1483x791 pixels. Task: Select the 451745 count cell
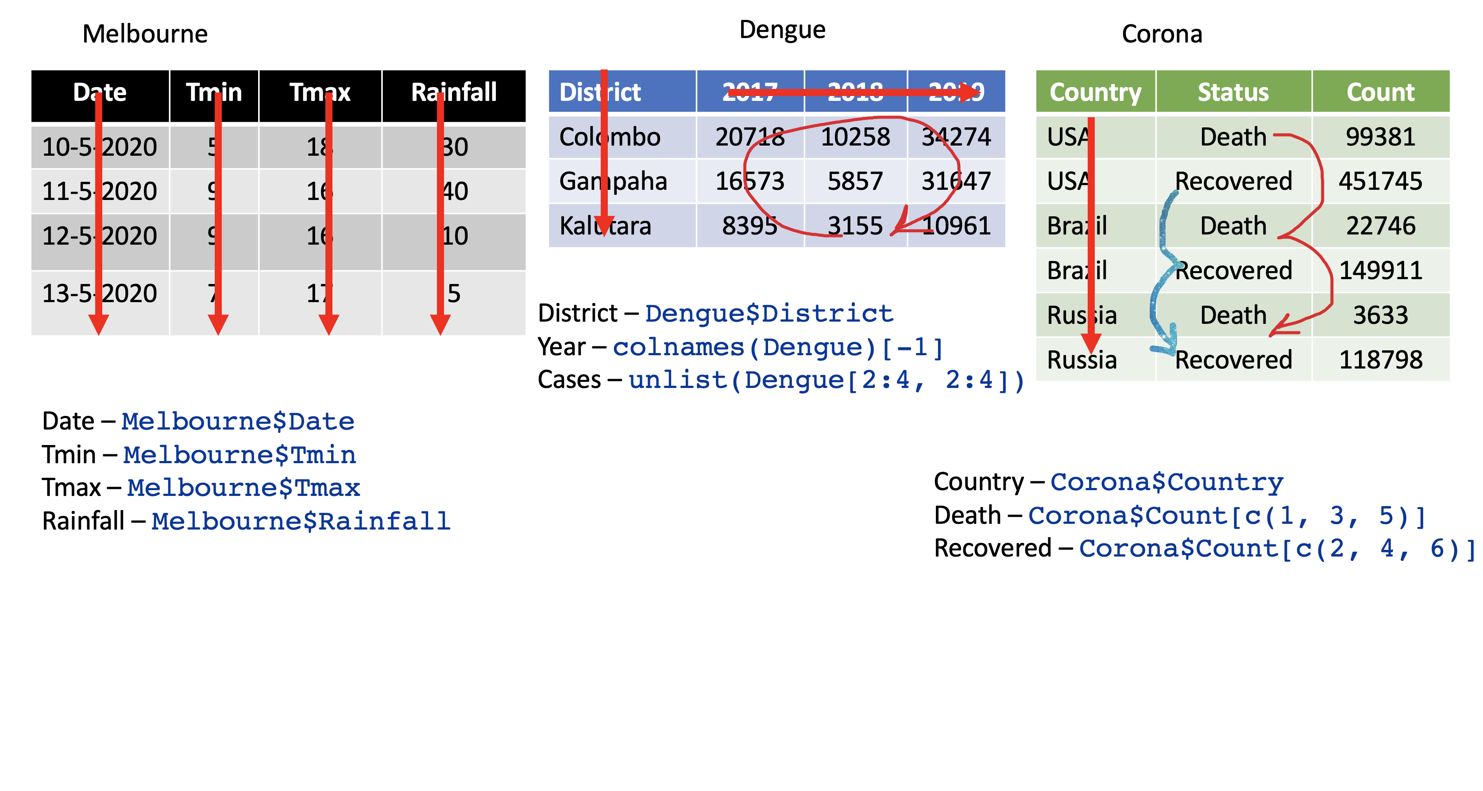1381,181
